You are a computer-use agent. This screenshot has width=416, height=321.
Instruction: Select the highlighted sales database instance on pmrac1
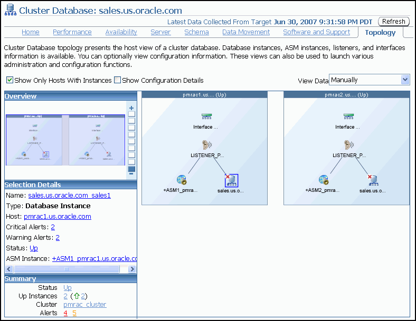click(x=231, y=180)
